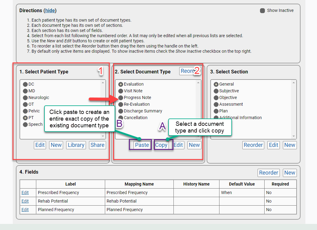The width and height of the screenshot is (317, 230).
Task: Click Rehab Potential label cell
Action: point(70,201)
